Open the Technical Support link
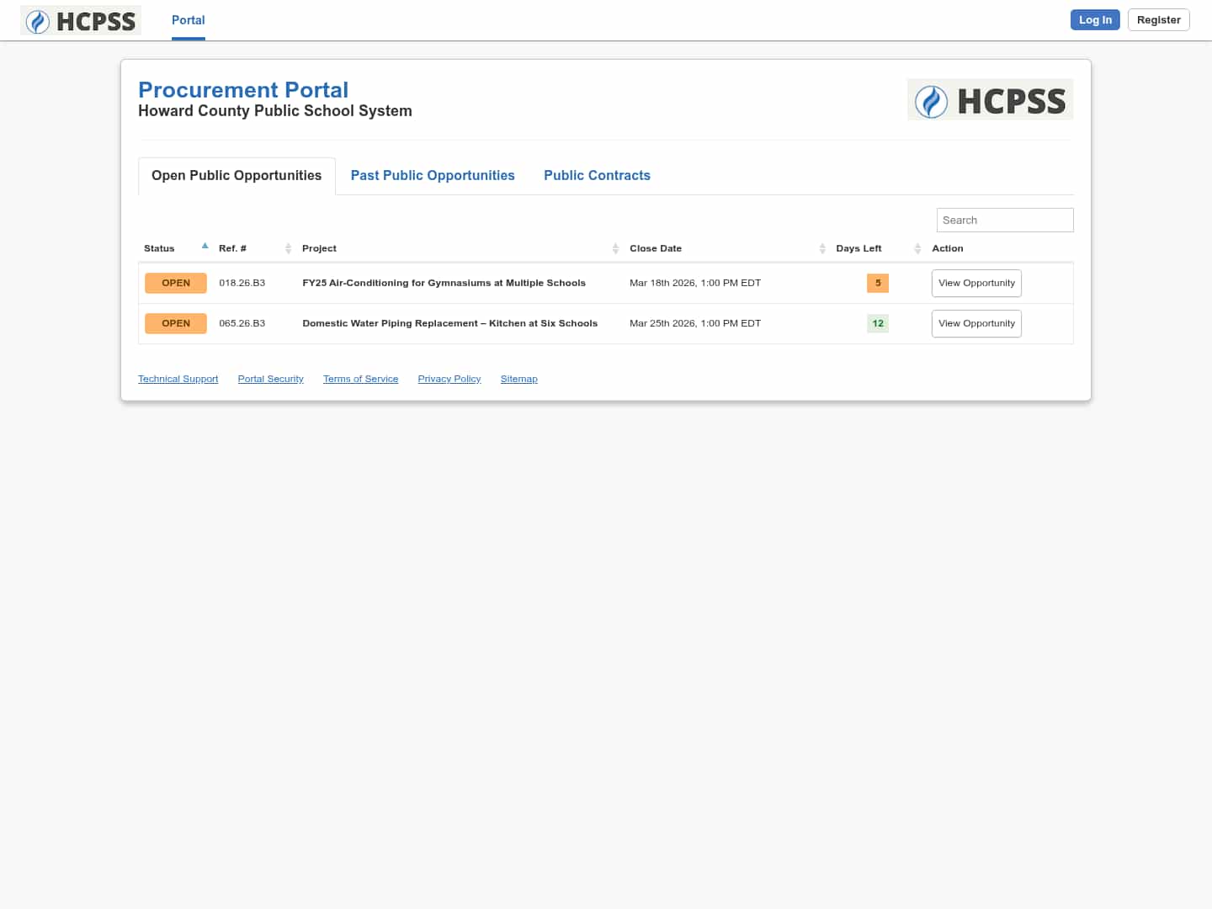 [x=178, y=379]
